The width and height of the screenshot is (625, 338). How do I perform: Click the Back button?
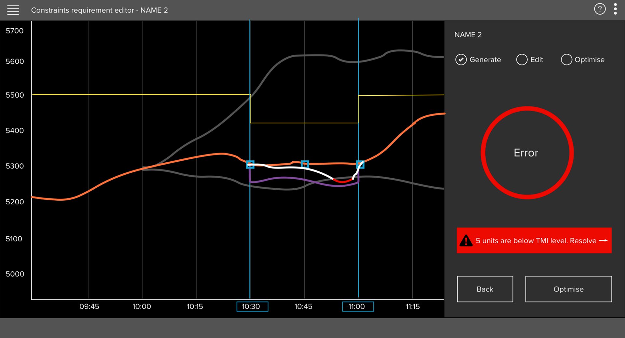click(x=485, y=289)
